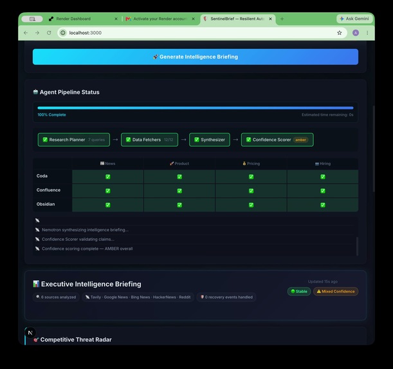The image size is (393, 369).
Task: Click Confluence Hiring checkmark
Action: [x=323, y=191]
